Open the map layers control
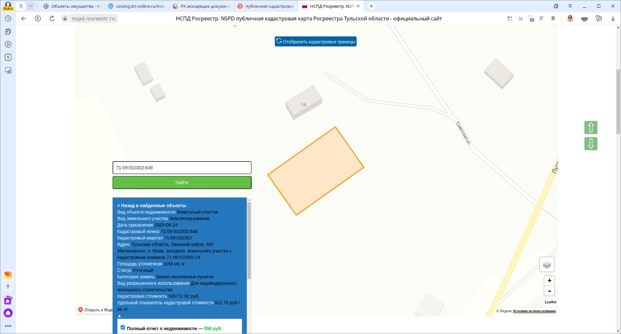The image size is (621, 334). 547,265
